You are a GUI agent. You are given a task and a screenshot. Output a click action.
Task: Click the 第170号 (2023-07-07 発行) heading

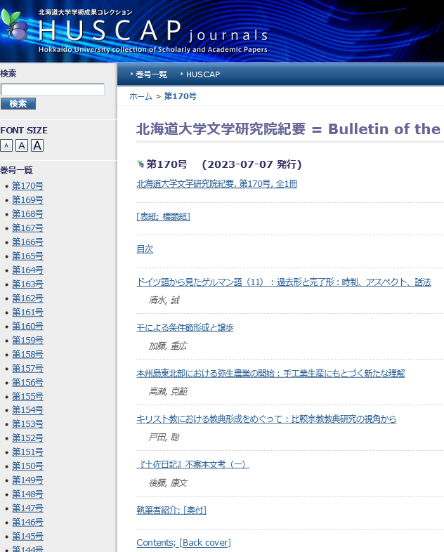(x=224, y=164)
